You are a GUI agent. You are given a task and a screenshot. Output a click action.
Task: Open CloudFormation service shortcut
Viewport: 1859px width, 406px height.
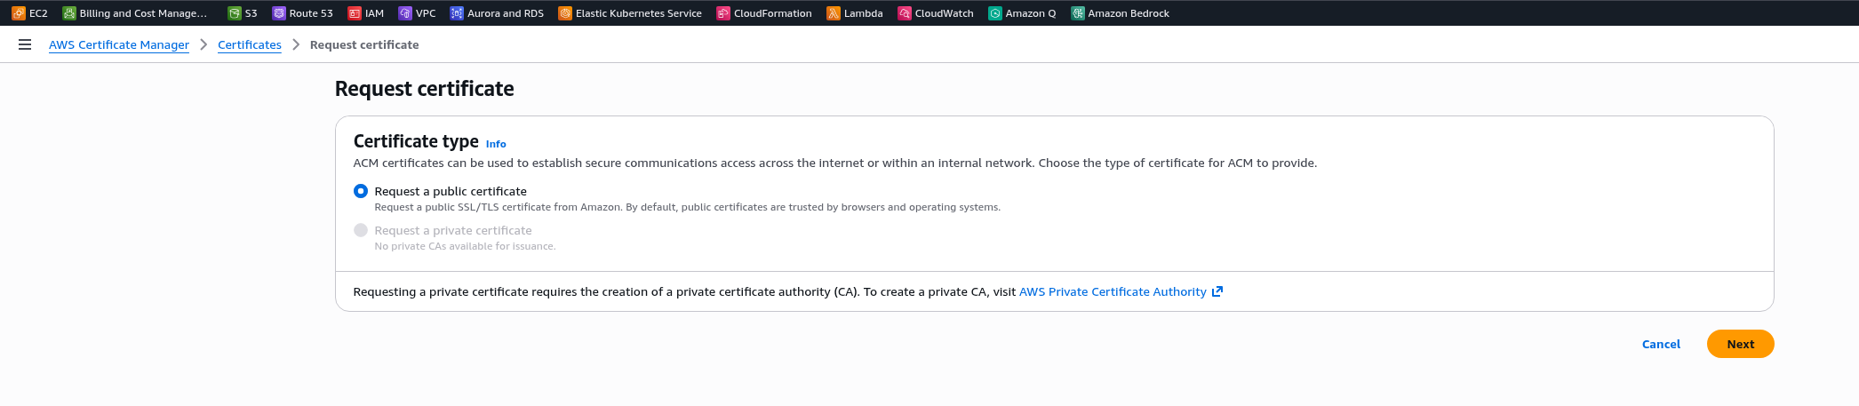(x=764, y=13)
